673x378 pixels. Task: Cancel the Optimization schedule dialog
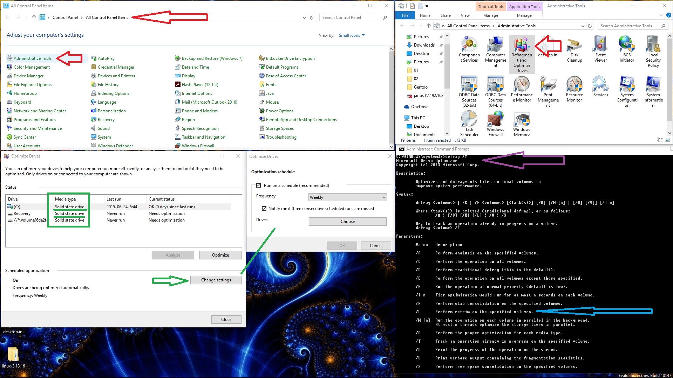pyautogui.click(x=376, y=246)
